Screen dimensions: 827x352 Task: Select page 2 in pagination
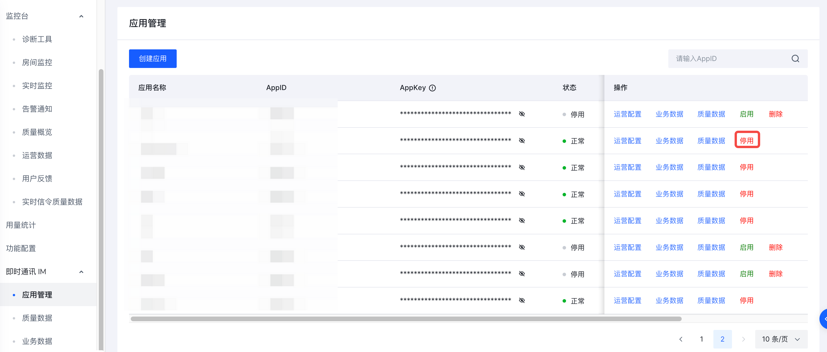pyautogui.click(x=722, y=339)
